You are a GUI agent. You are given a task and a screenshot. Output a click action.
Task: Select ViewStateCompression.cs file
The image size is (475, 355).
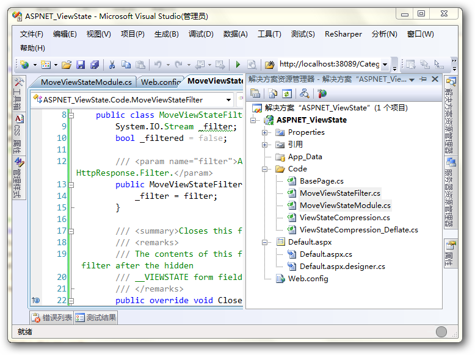click(345, 218)
